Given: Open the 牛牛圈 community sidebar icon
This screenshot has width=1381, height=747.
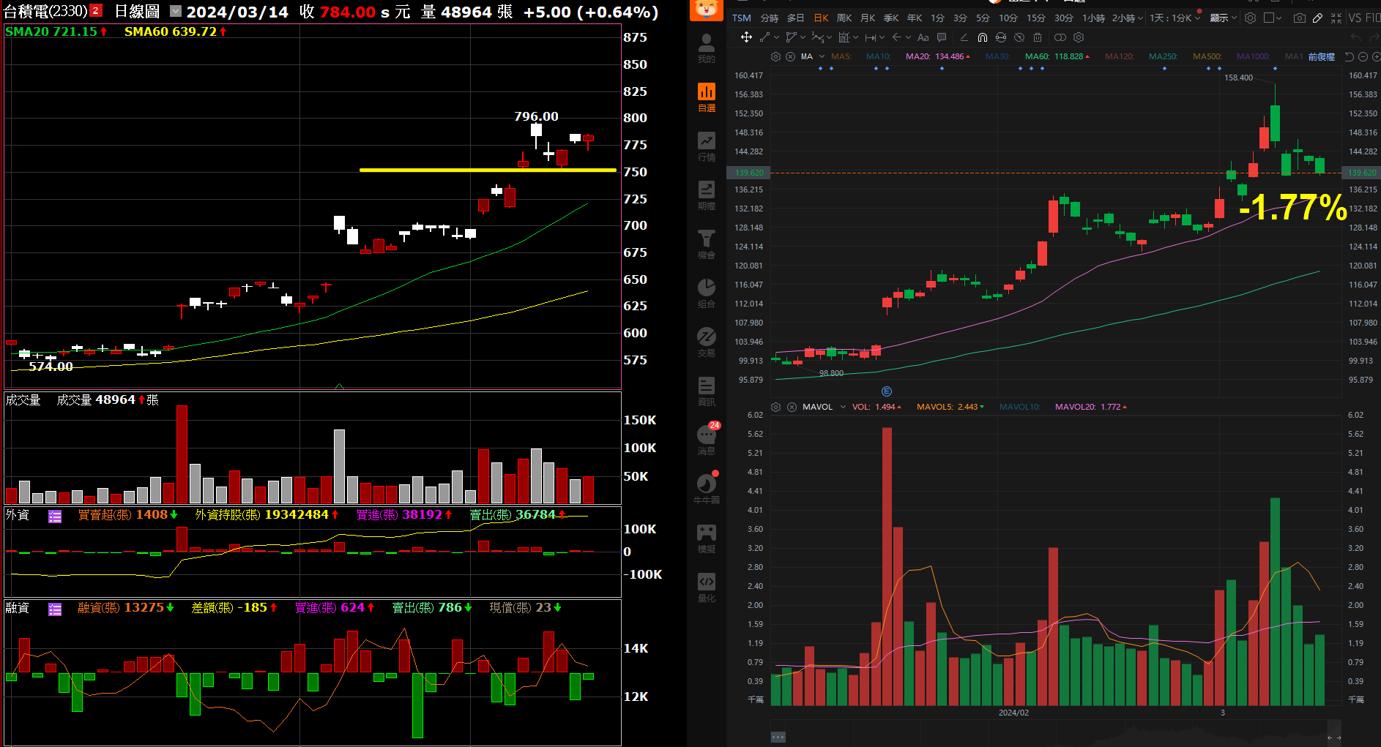Looking at the screenshot, I should pyautogui.click(x=706, y=489).
